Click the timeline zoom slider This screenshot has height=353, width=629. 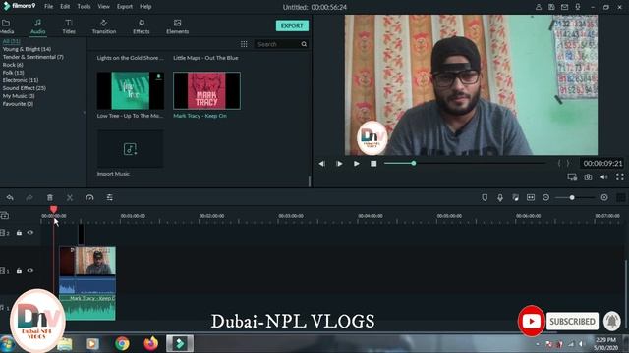pyautogui.click(x=574, y=197)
